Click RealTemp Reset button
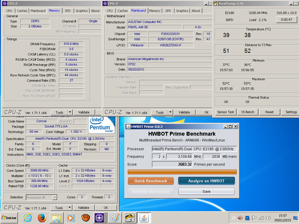Image resolution: width=299 pixels, height=224 pixels. coord(270,112)
